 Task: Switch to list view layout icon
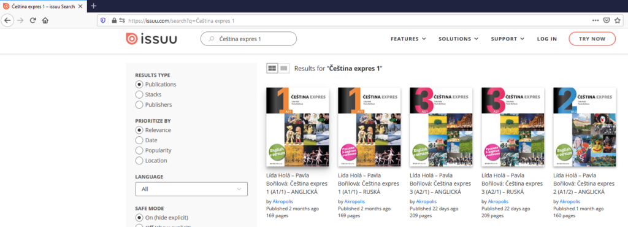(x=284, y=68)
